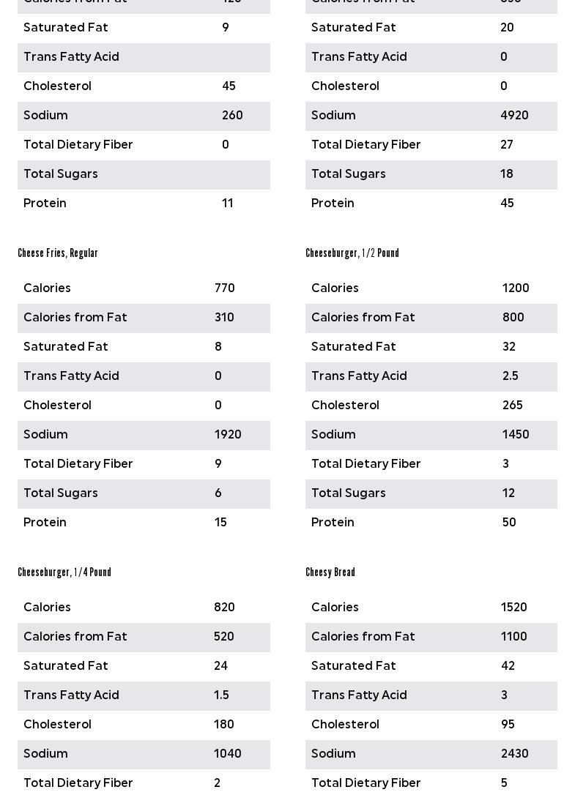Select the 820 calories value for quarter-pound Cheeseburger

pyautogui.click(x=224, y=608)
